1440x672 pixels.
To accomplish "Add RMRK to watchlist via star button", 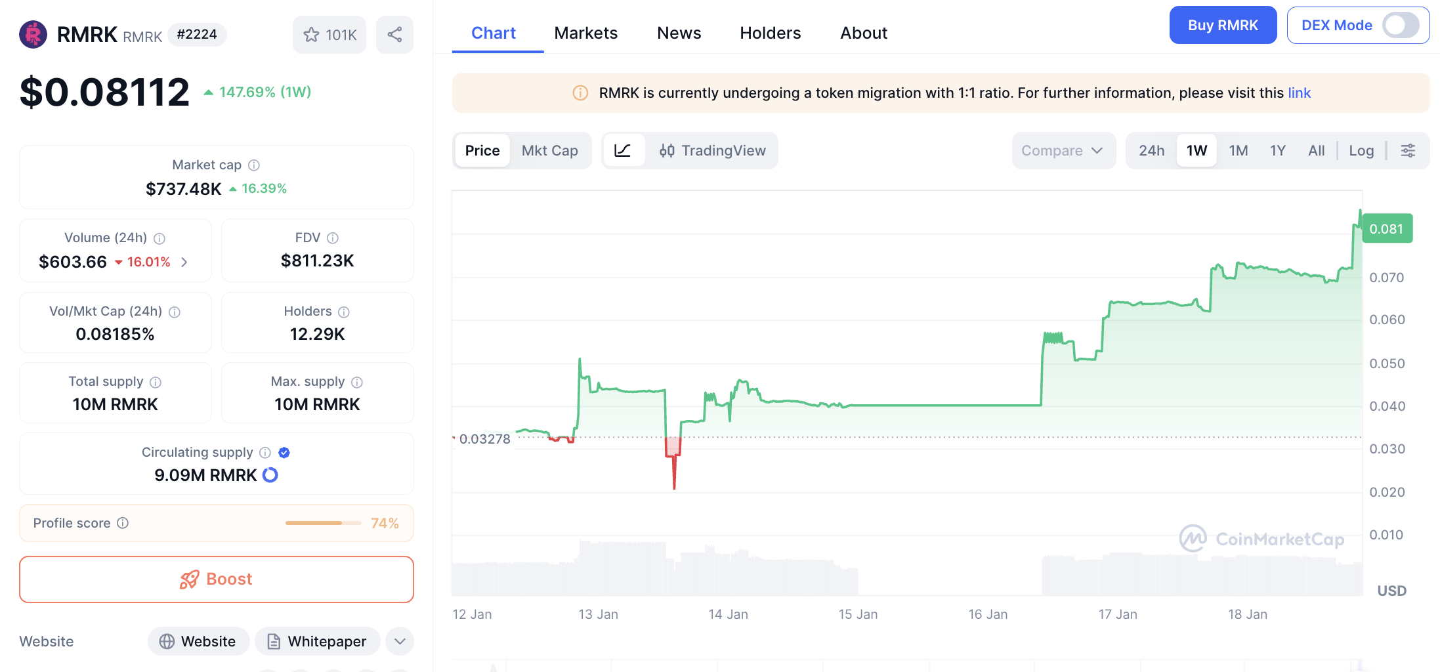I will click(329, 35).
